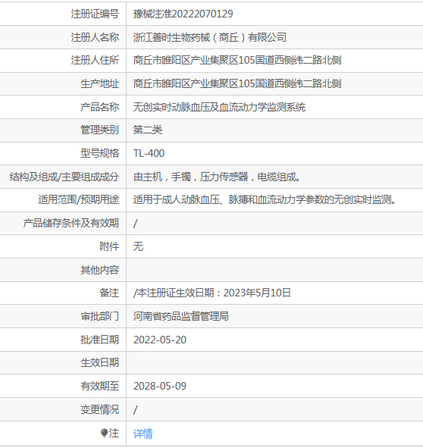Select the approval date 2022-05-20
This screenshot has height=448, width=423.
[x=160, y=340]
